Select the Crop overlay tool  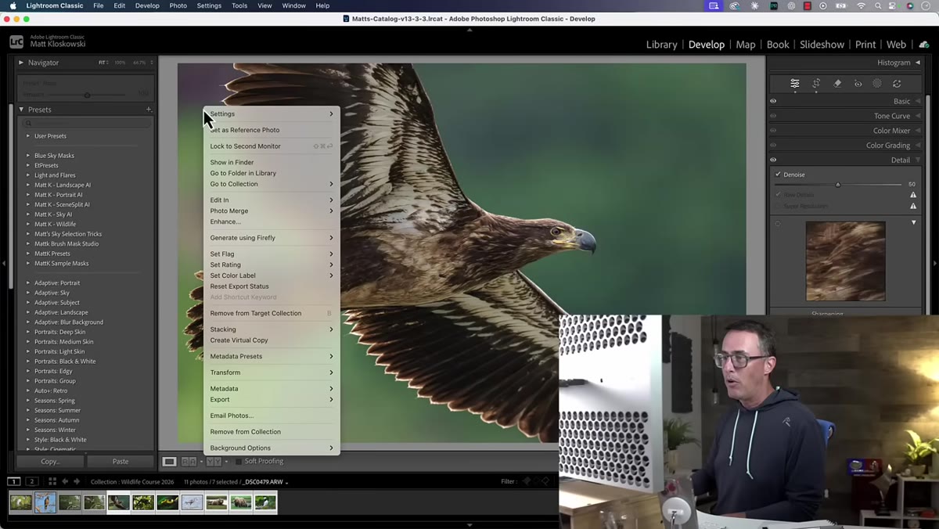816,84
